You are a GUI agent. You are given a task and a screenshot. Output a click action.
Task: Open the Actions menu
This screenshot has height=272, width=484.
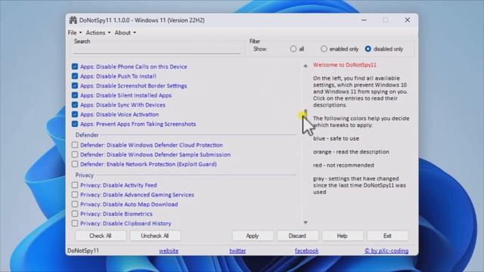pyautogui.click(x=98, y=32)
